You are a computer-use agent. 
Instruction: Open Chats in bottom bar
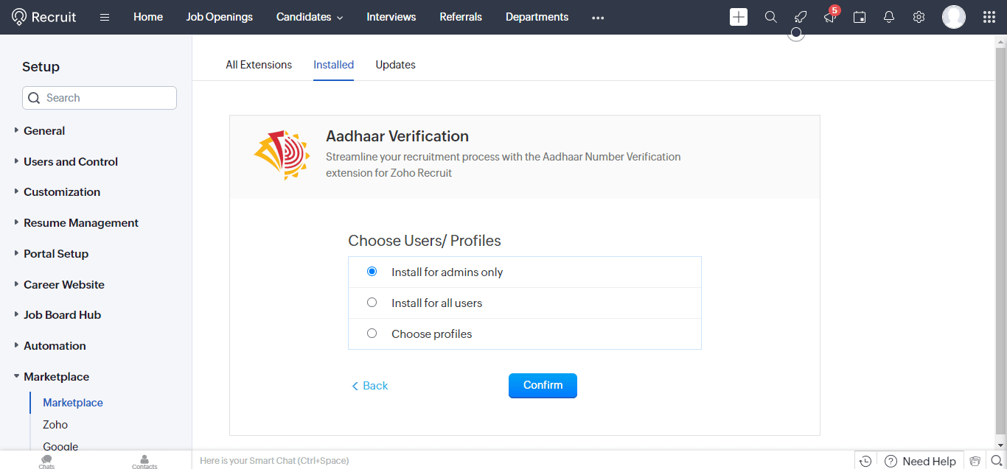(47, 462)
